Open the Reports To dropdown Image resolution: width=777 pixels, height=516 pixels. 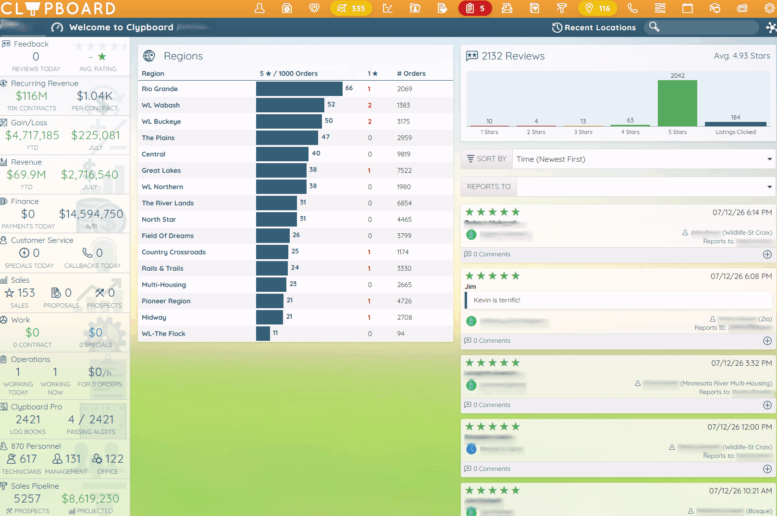pos(646,187)
